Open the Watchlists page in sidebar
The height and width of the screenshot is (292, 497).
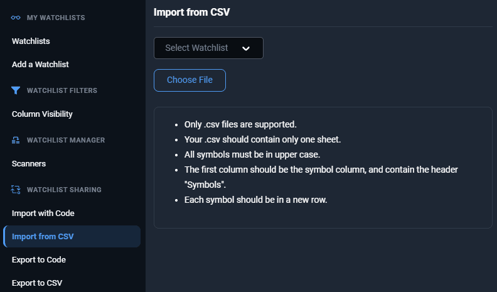(31, 41)
